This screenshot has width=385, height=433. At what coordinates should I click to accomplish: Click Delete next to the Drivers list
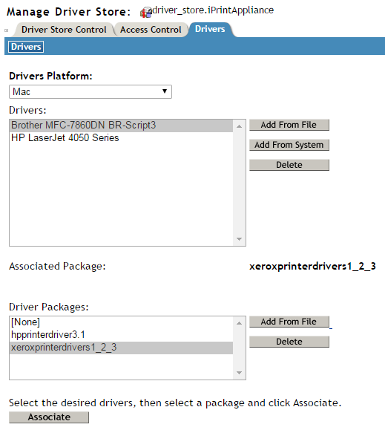[289, 165]
